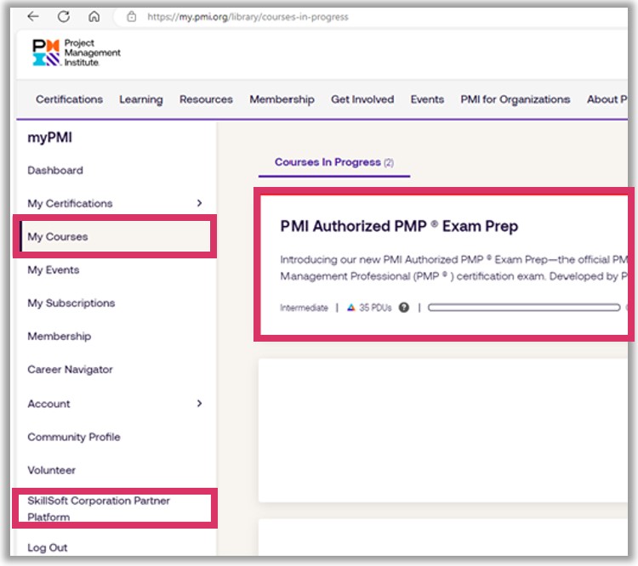The height and width of the screenshot is (566, 638).
Task: Open the PMI Authorized PMP Exam Prep course
Action: tap(399, 226)
